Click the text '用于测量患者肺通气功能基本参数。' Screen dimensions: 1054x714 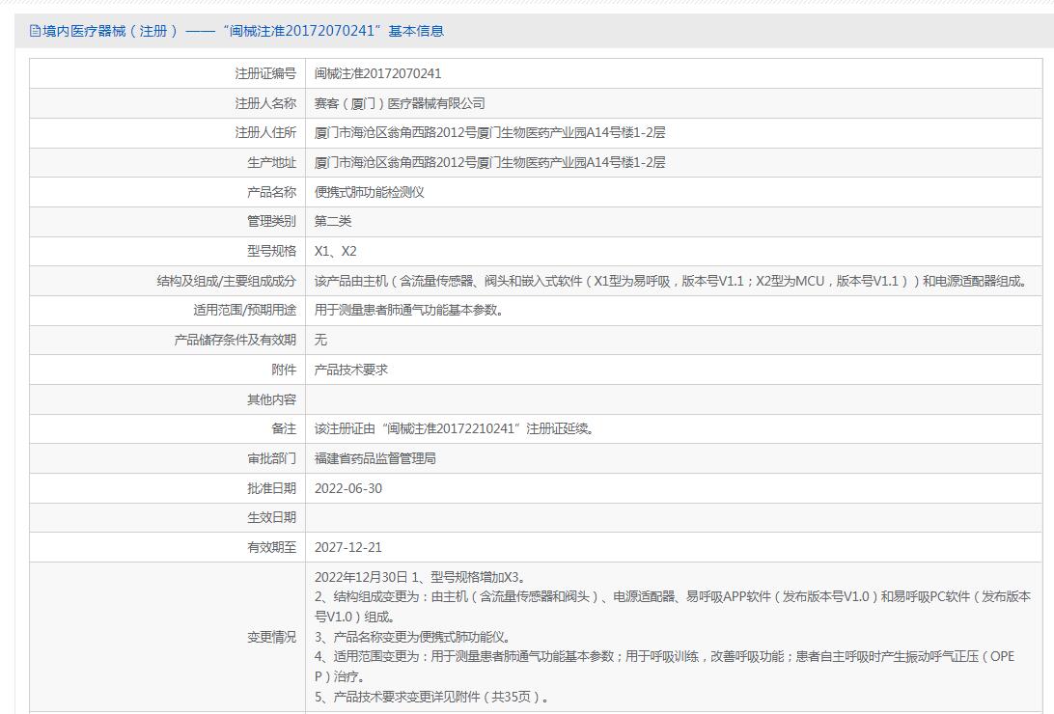click(410, 311)
